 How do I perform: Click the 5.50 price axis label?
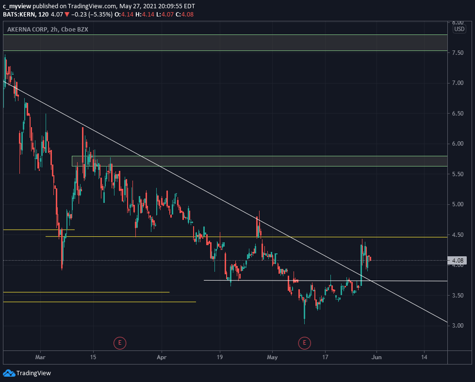(458, 174)
